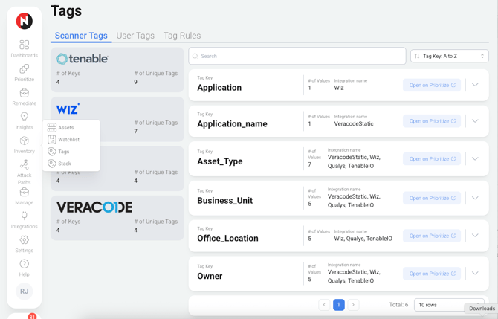Go to Prioritize in sidebar
The height and width of the screenshot is (319, 498).
coord(24,70)
